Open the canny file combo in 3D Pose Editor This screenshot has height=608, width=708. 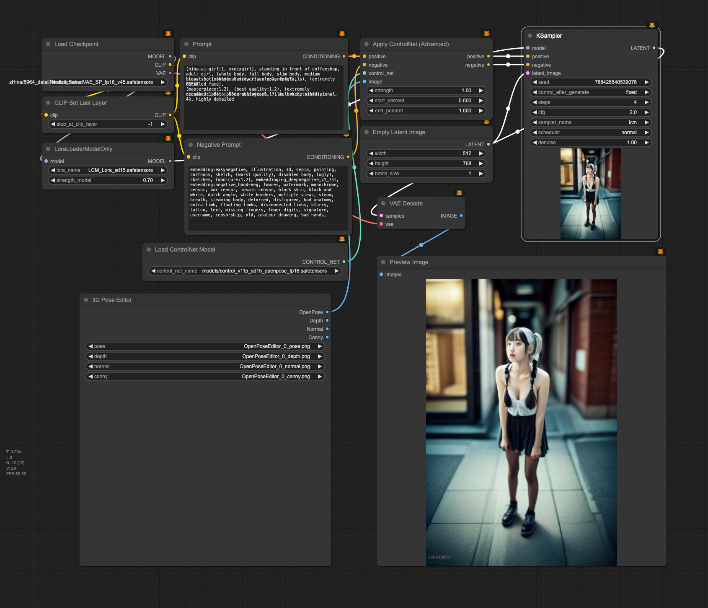205,377
